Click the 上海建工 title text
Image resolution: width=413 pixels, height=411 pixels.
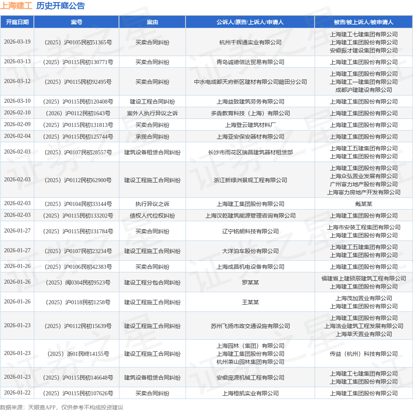click(16, 6)
